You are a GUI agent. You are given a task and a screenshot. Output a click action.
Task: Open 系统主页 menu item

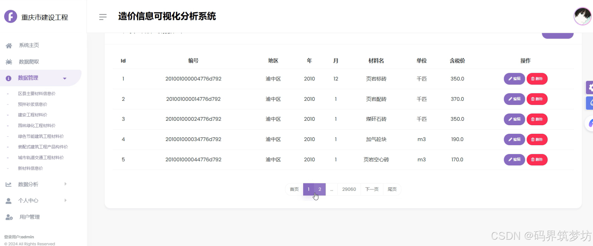coord(29,45)
